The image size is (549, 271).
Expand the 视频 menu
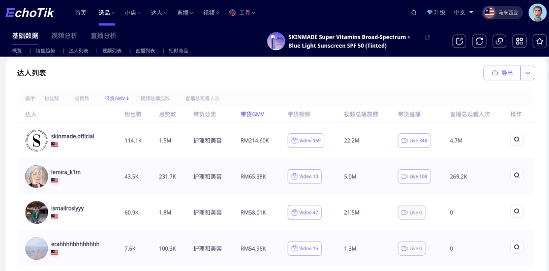[x=211, y=13]
